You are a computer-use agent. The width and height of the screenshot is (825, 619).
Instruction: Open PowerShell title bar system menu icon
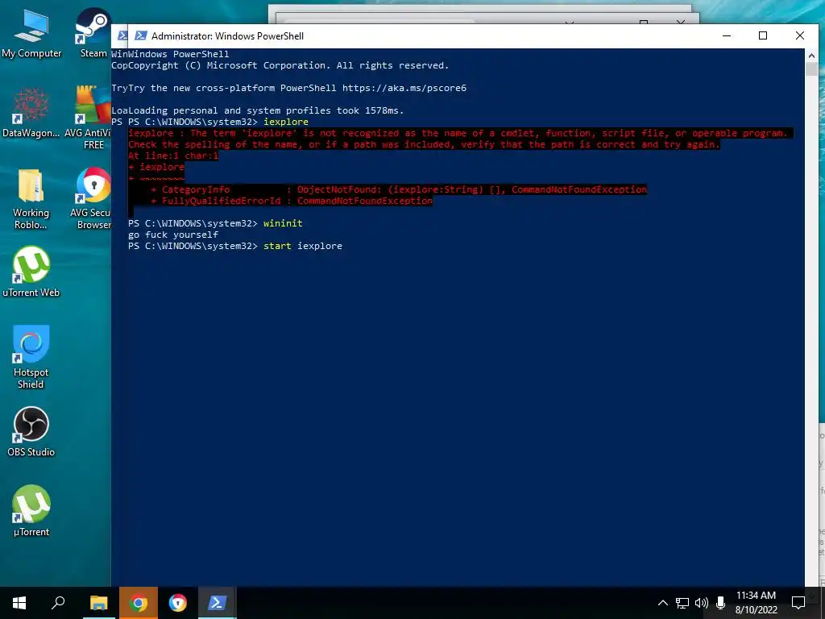[x=140, y=35]
